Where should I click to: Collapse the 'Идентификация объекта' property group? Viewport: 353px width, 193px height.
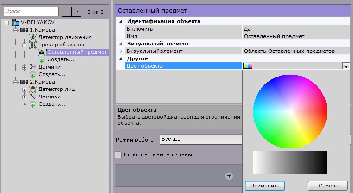tap(121, 22)
